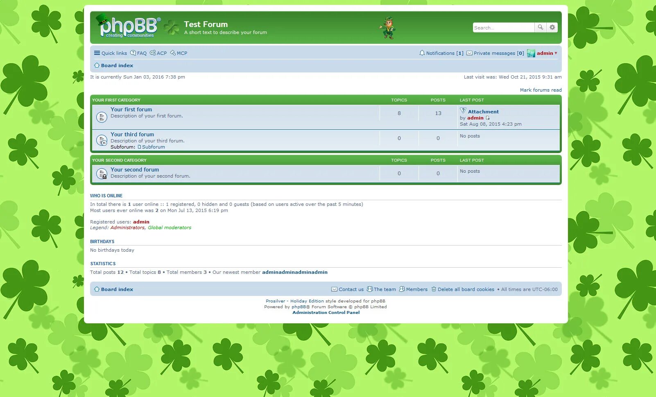Click the go-to-latest-post icon beside admin
The height and width of the screenshot is (397, 656).
488,117
